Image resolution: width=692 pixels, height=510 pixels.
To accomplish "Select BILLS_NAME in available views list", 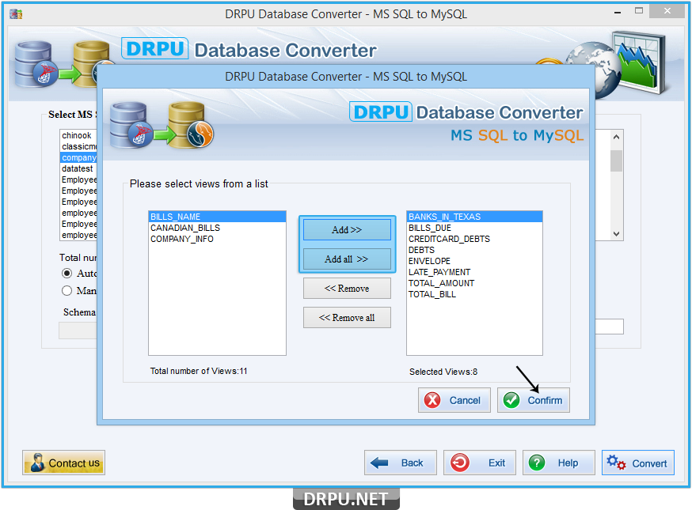I will click(217, 217).
